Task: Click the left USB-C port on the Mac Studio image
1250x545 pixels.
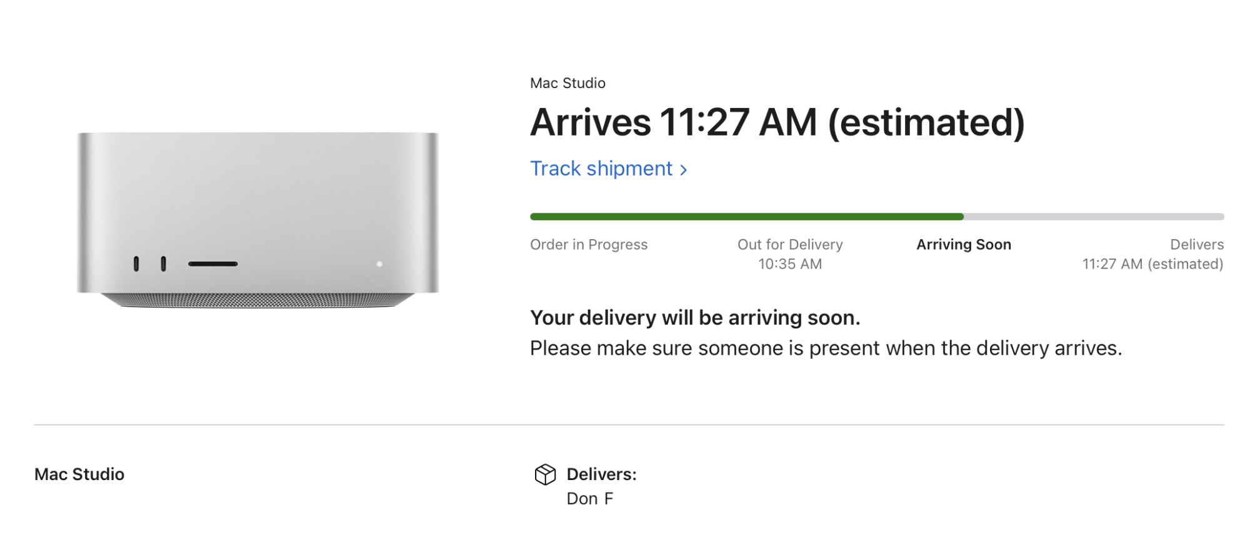Action: click(x=136, y=264)
